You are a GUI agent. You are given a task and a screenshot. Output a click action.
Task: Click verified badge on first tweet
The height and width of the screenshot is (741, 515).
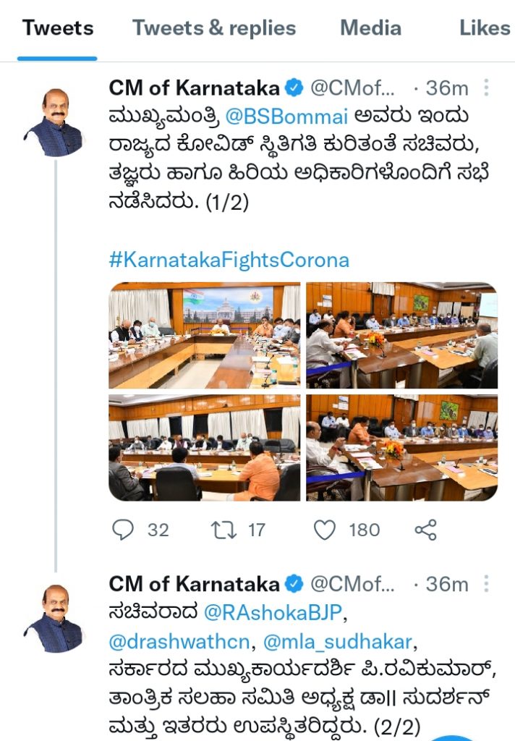pos(294,88)
